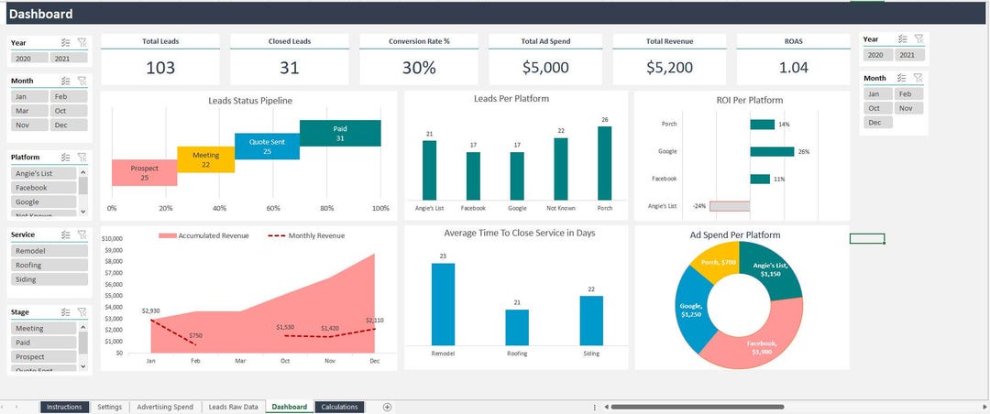
Task: Clear filter on Month slicer beside ROI chart
Action: pyautogui.click(x=918, y=78)
